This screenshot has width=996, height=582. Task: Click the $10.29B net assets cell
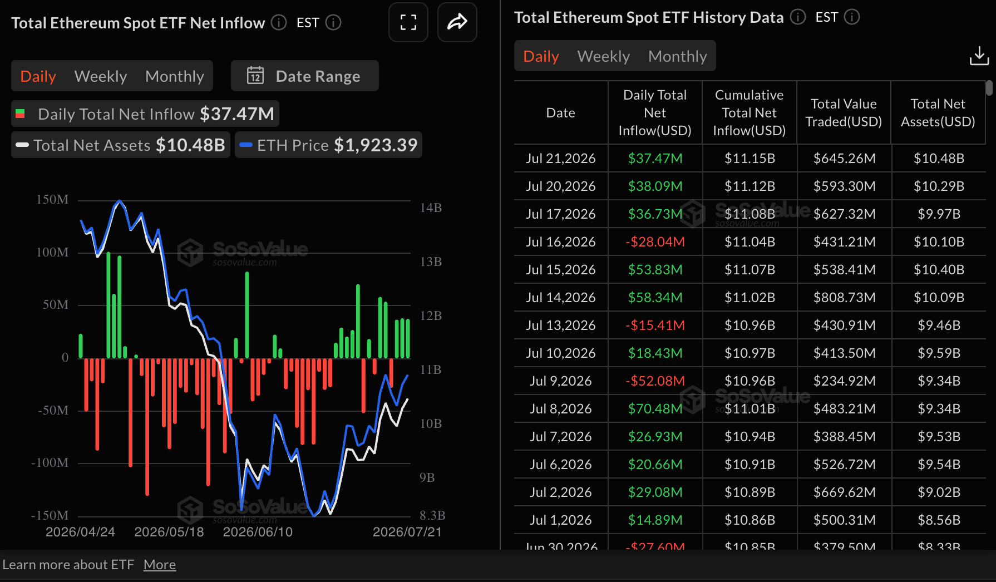tap(939, 186)
